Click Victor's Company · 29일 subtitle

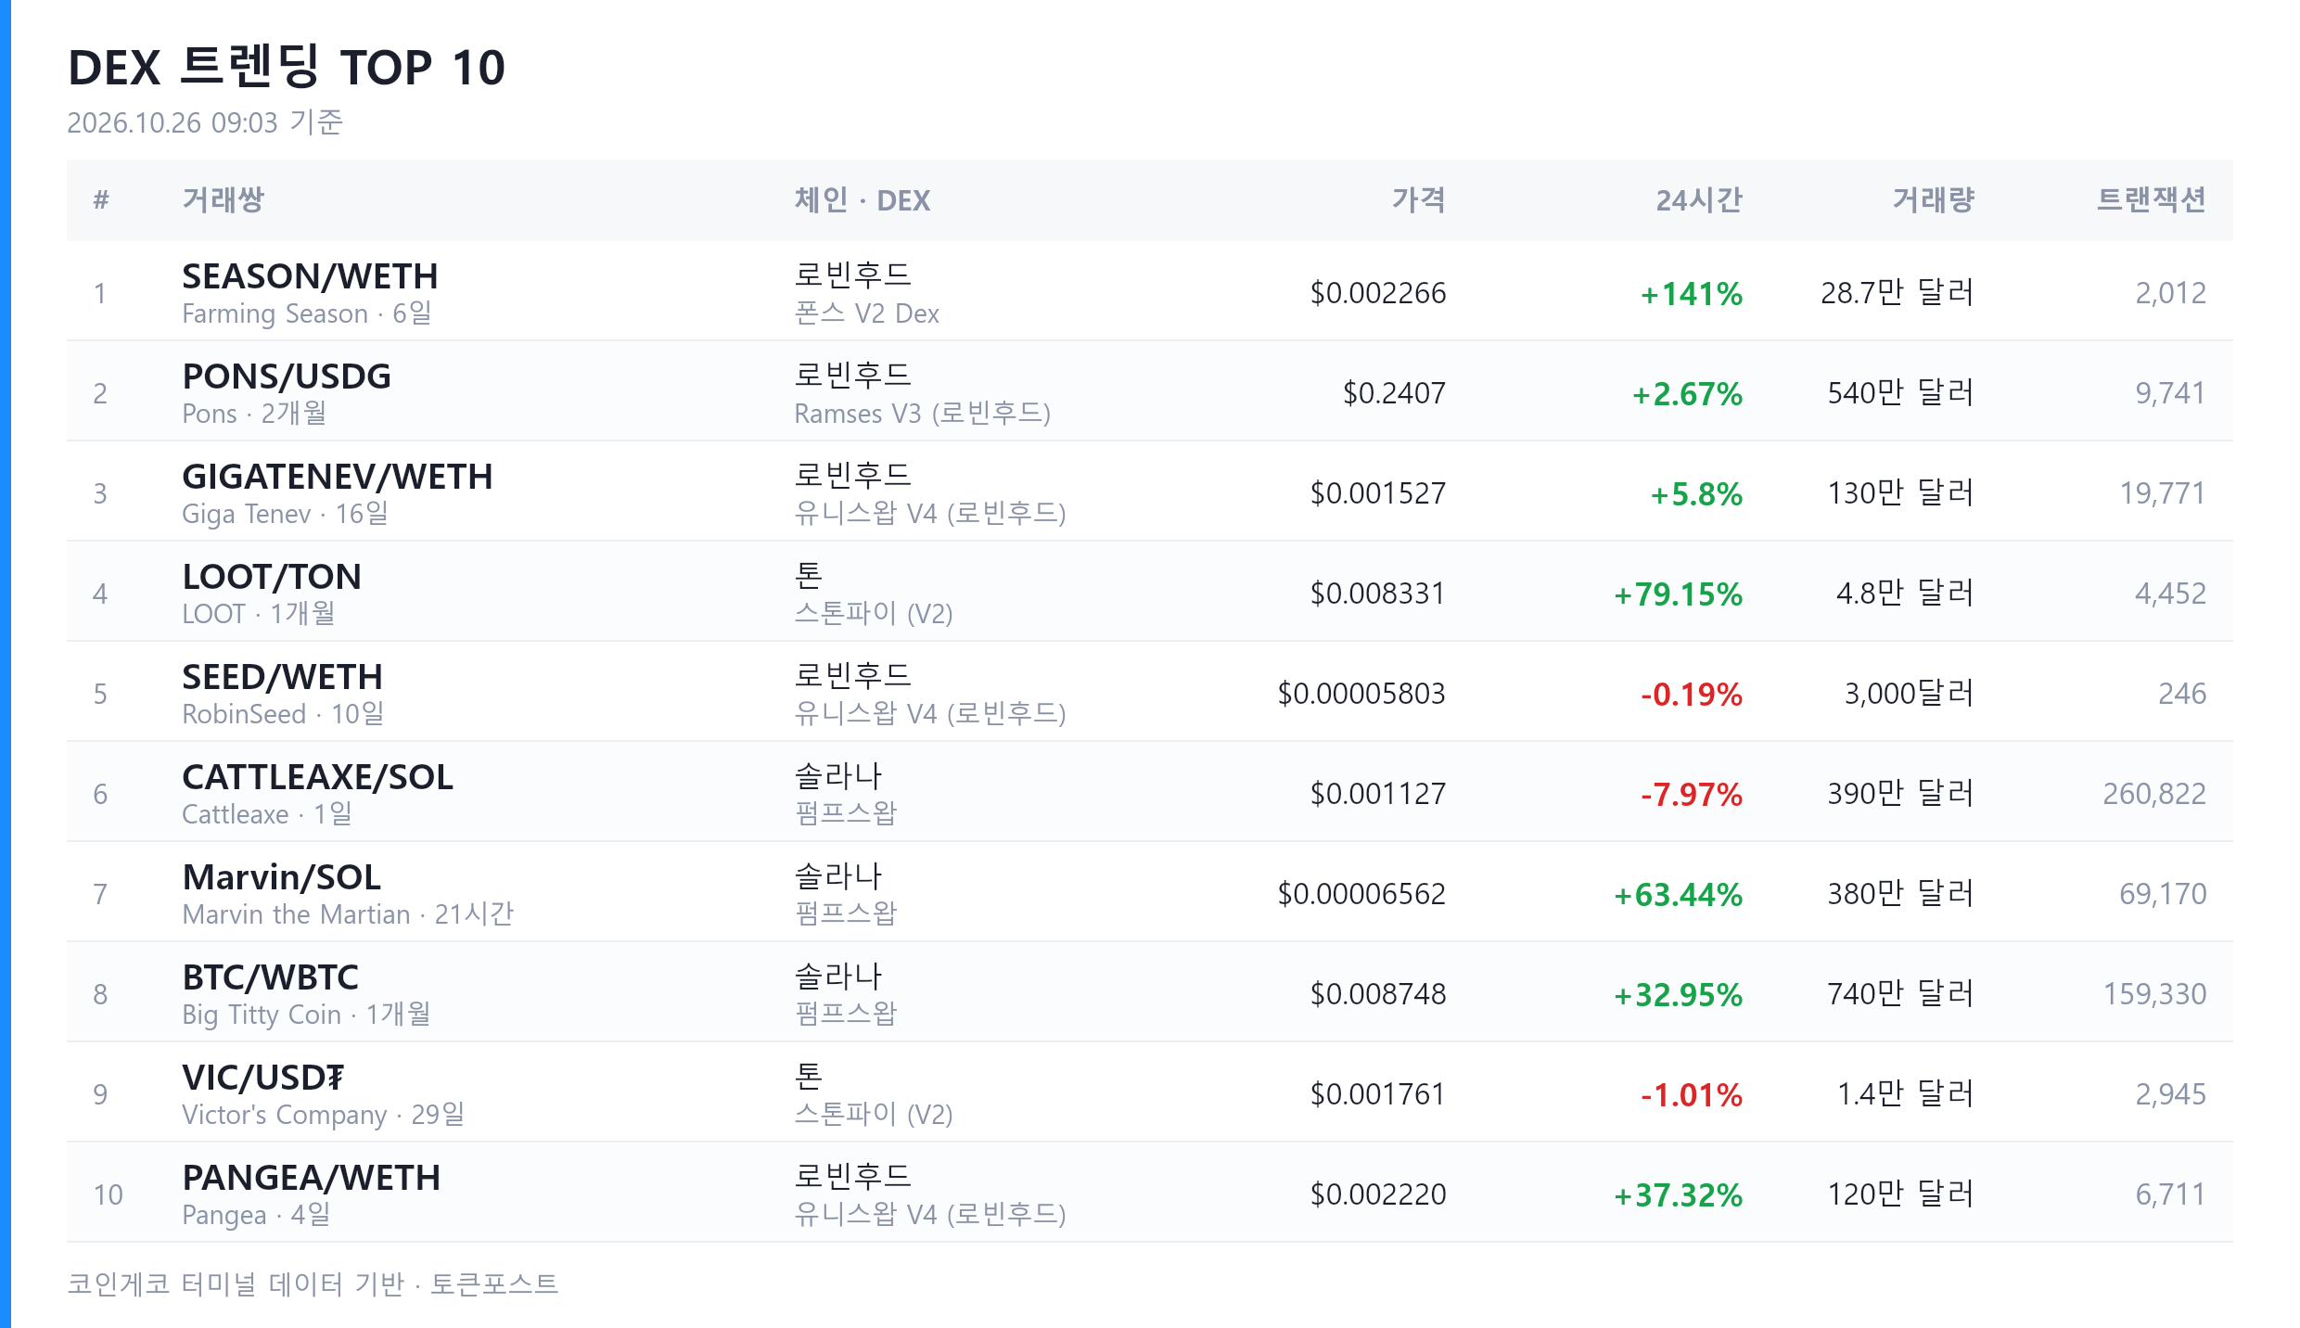click(x=324, y=1115)
